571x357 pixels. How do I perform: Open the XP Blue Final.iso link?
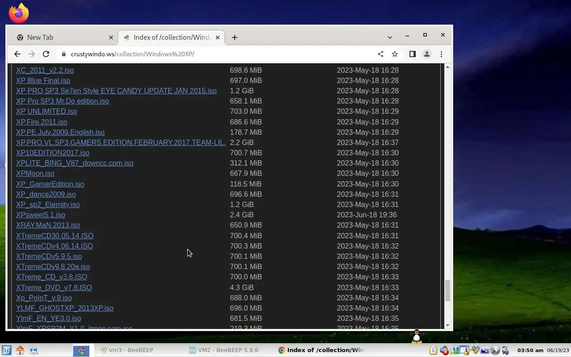click(x=43, y=80)
